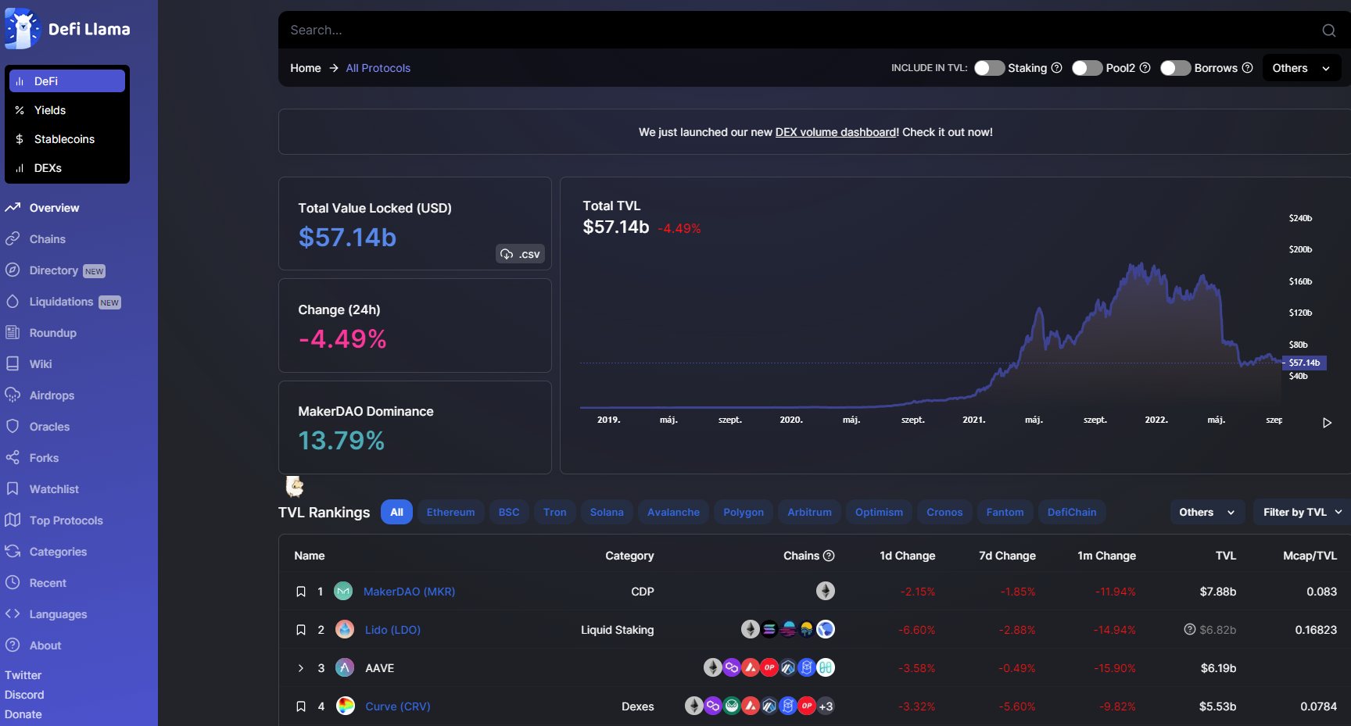The width and height of the screenshot is (1351, 726).
Task: Filter rankings by Avalanche
Action: [x=674, y=513]
